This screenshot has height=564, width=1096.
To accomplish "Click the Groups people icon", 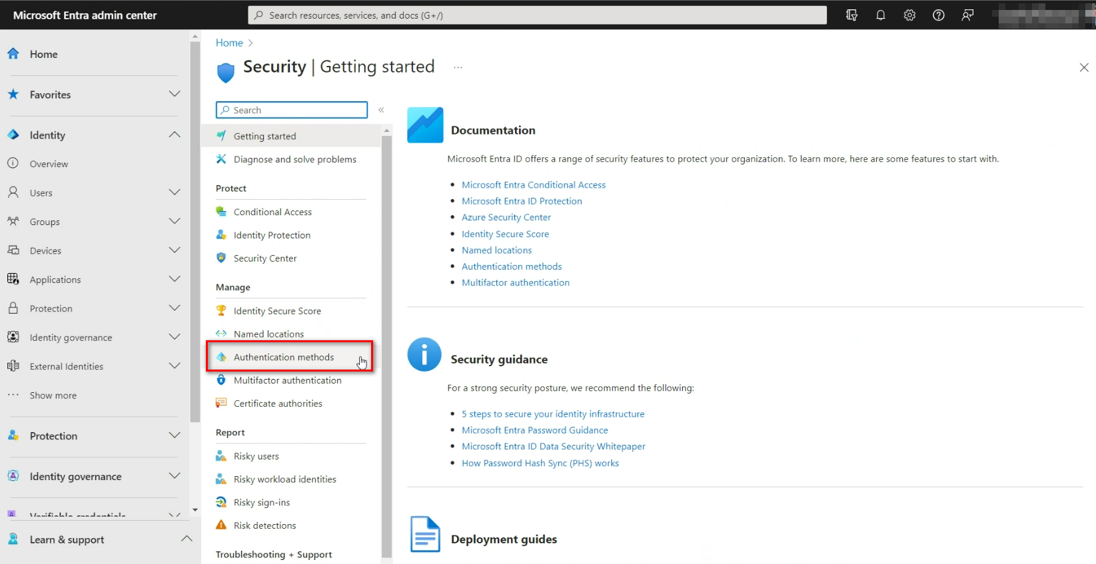I will 13,221.
